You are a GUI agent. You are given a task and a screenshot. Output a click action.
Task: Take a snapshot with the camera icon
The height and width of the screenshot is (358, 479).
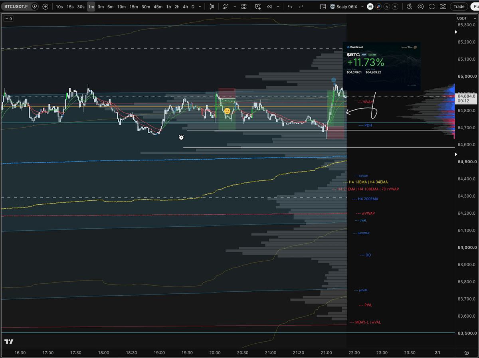(x=443, y=6)
